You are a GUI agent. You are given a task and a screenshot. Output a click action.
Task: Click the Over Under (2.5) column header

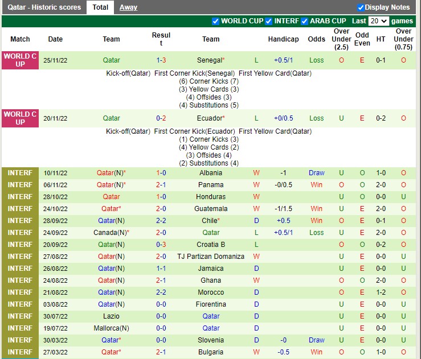(x=341, y=39)
